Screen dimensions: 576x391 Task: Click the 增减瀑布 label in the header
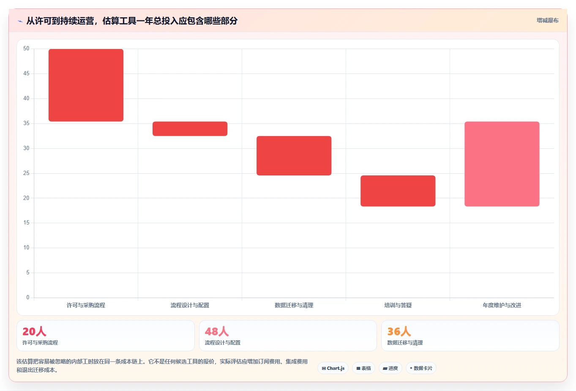(547, 20)
